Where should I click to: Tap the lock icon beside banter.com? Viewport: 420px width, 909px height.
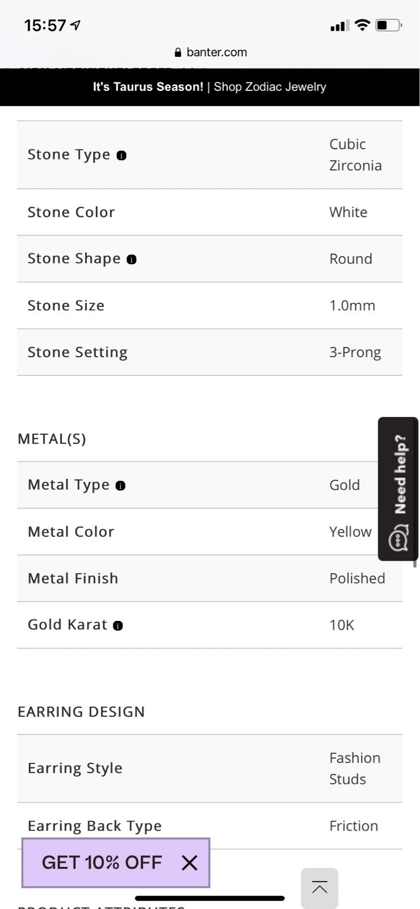tap(179, 52)
